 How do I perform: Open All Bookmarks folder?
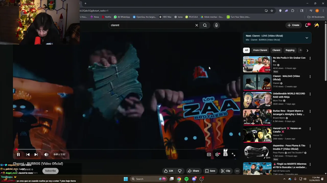point(316,17)
